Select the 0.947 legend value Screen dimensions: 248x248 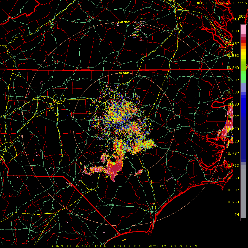233,43
